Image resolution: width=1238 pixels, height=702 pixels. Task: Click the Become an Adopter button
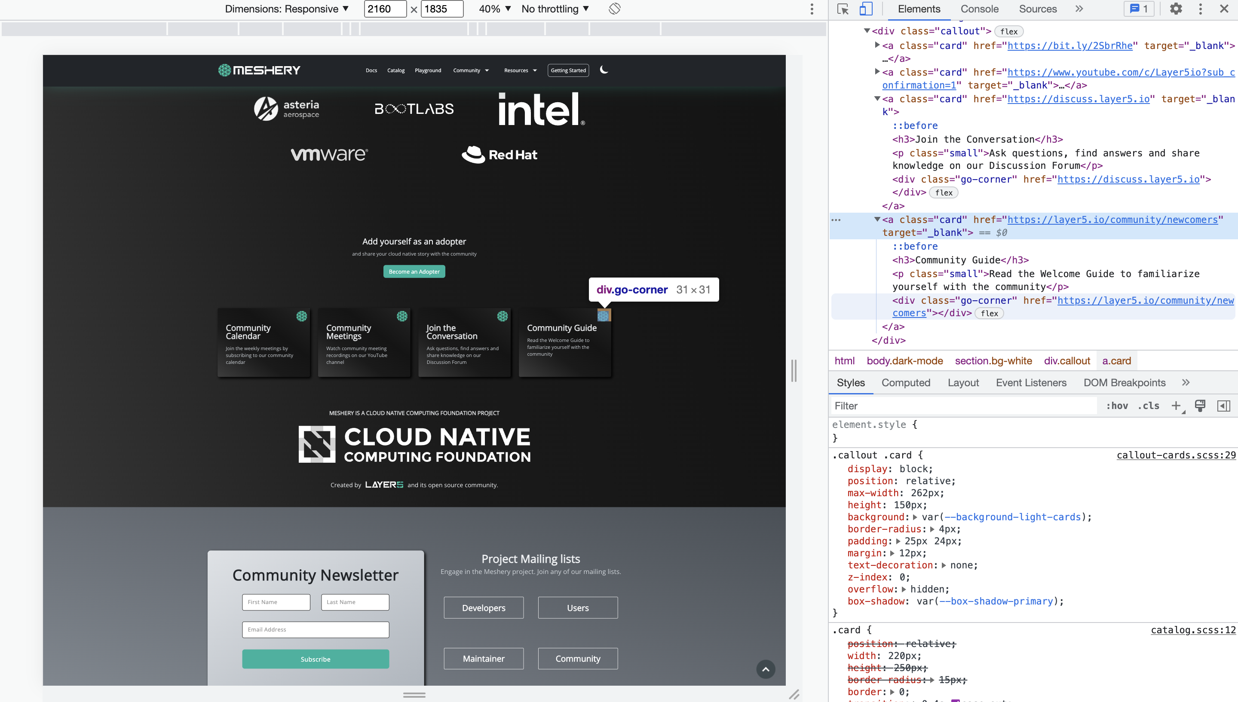point(414,272)
